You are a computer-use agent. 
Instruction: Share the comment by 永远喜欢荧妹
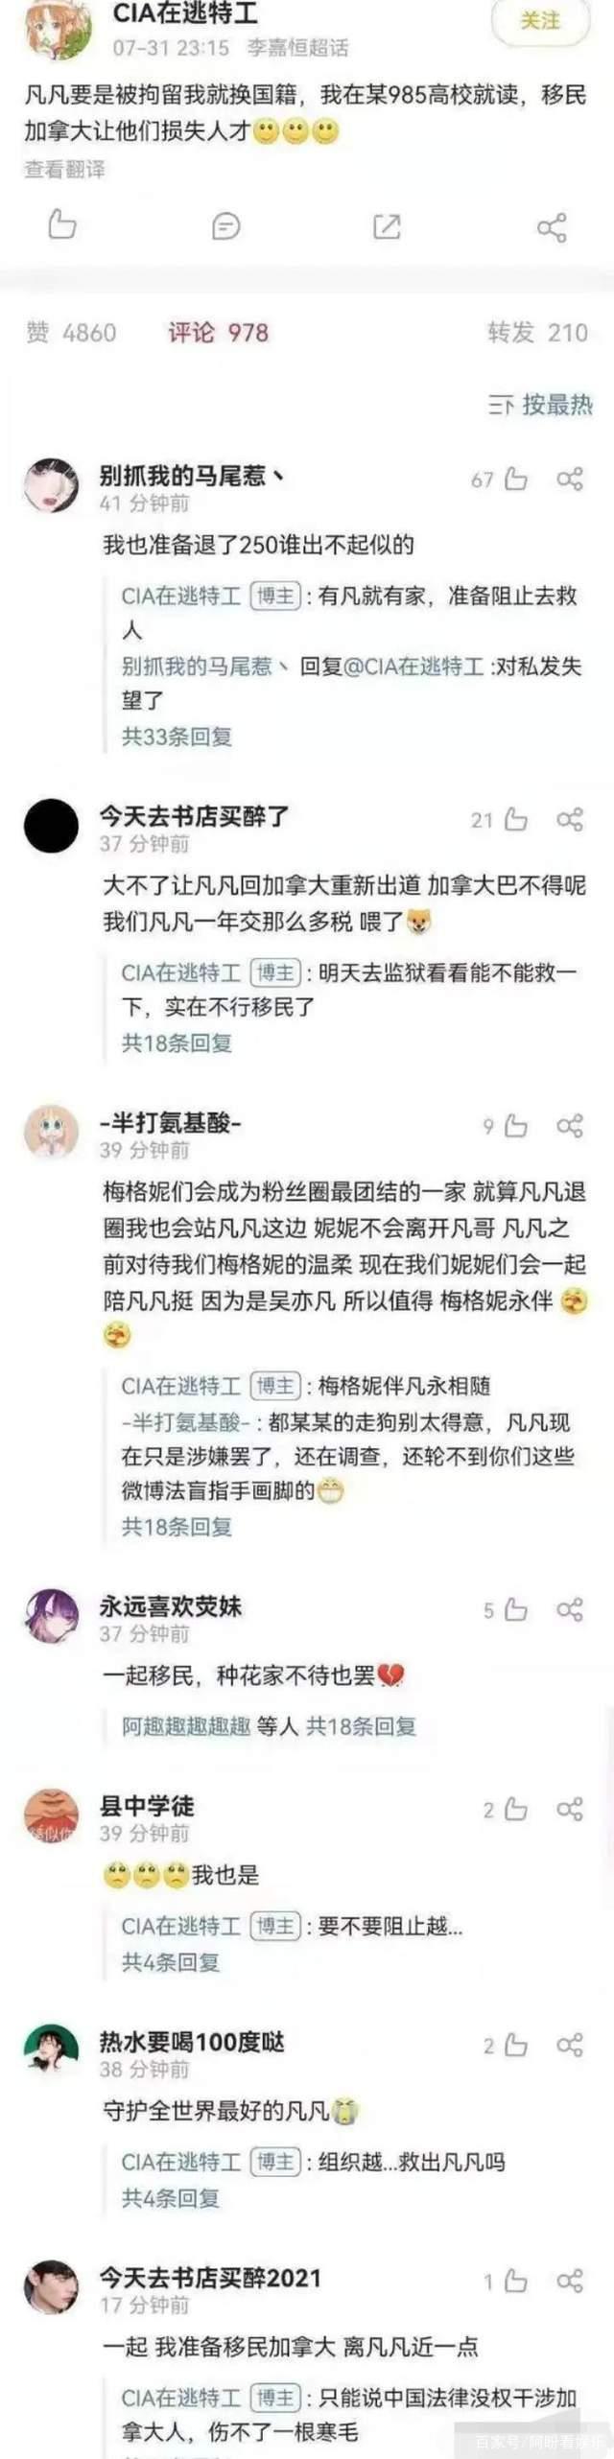[x=570, y=1609]
